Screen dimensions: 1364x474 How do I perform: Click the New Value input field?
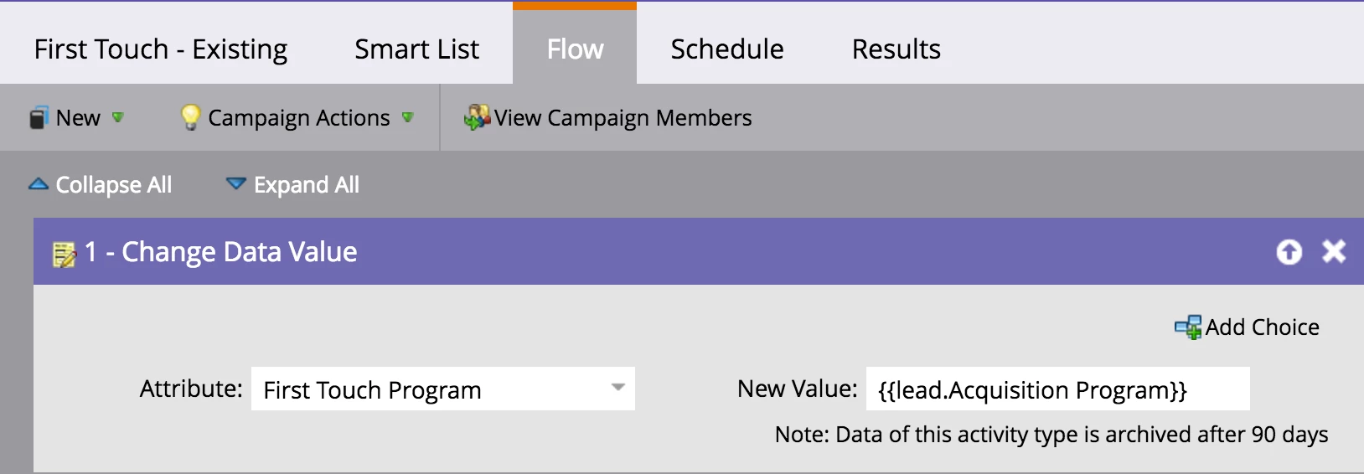[1057, 389]
